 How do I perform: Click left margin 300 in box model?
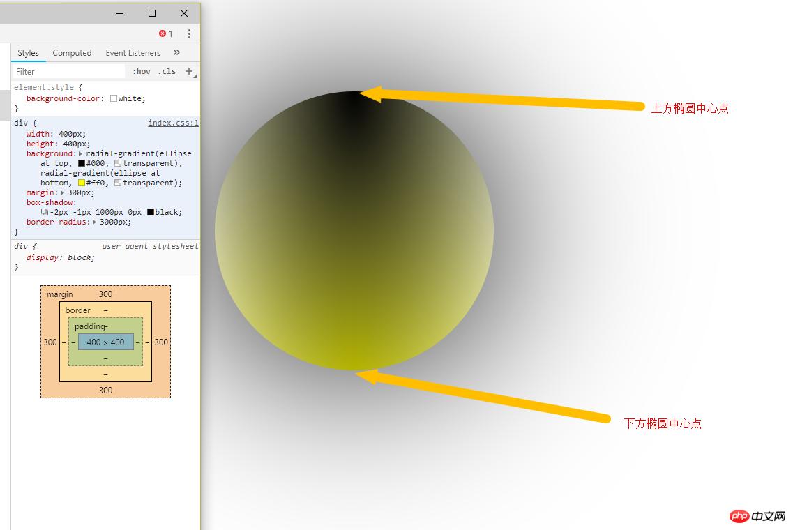click(x=50, y=342)
